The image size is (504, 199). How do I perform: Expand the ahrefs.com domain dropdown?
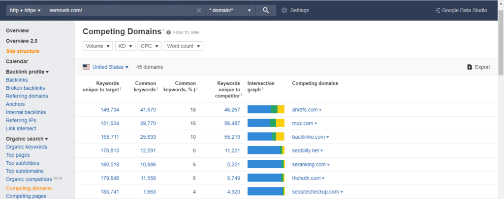[x=320, y=110]
